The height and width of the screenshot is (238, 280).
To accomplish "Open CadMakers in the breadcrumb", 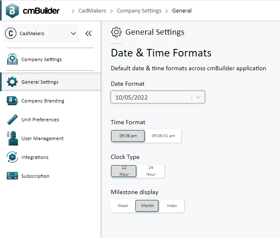I will [x=92, y=11].
